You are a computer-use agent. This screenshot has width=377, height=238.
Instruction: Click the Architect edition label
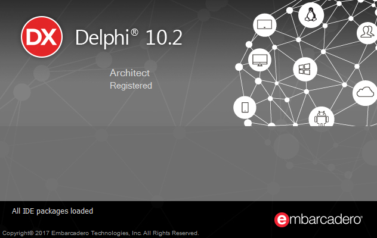coord(129,73)
